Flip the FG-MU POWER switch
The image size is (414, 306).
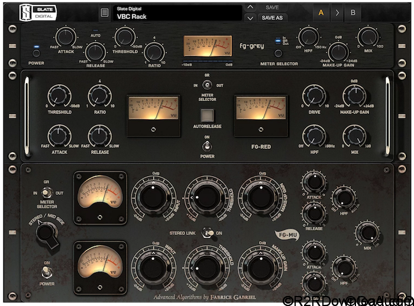click(47, 273)
